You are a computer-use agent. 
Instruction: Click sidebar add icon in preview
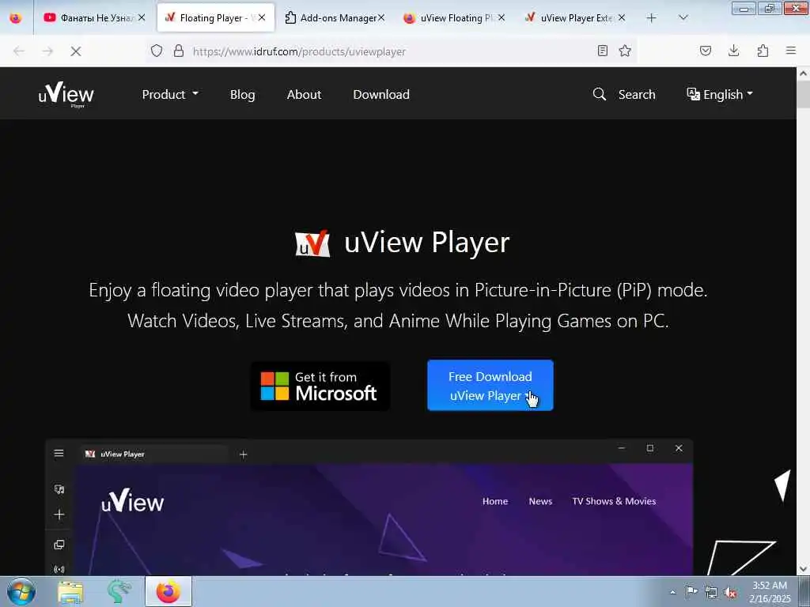coord(59,514)
